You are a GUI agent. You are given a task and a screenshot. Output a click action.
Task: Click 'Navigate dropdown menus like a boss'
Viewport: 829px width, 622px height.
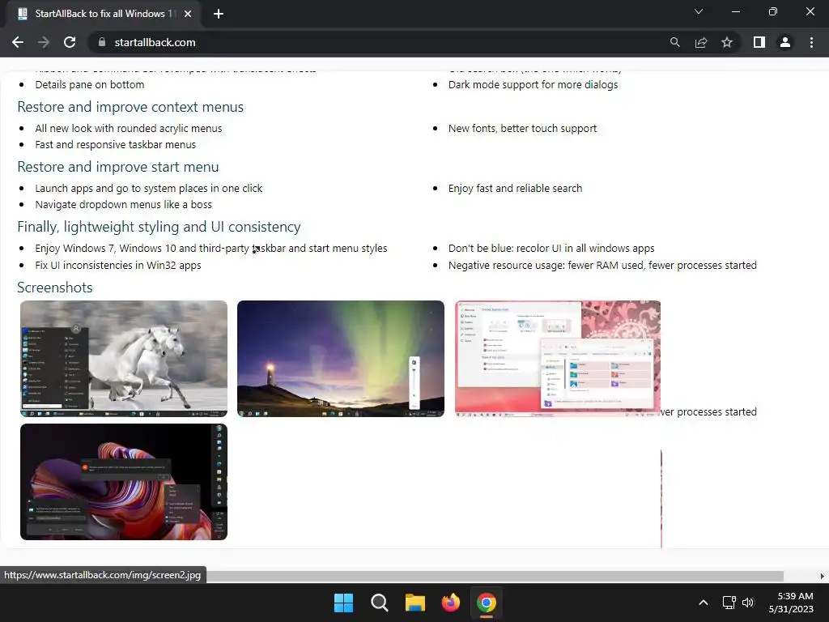[x=123, y=204]
